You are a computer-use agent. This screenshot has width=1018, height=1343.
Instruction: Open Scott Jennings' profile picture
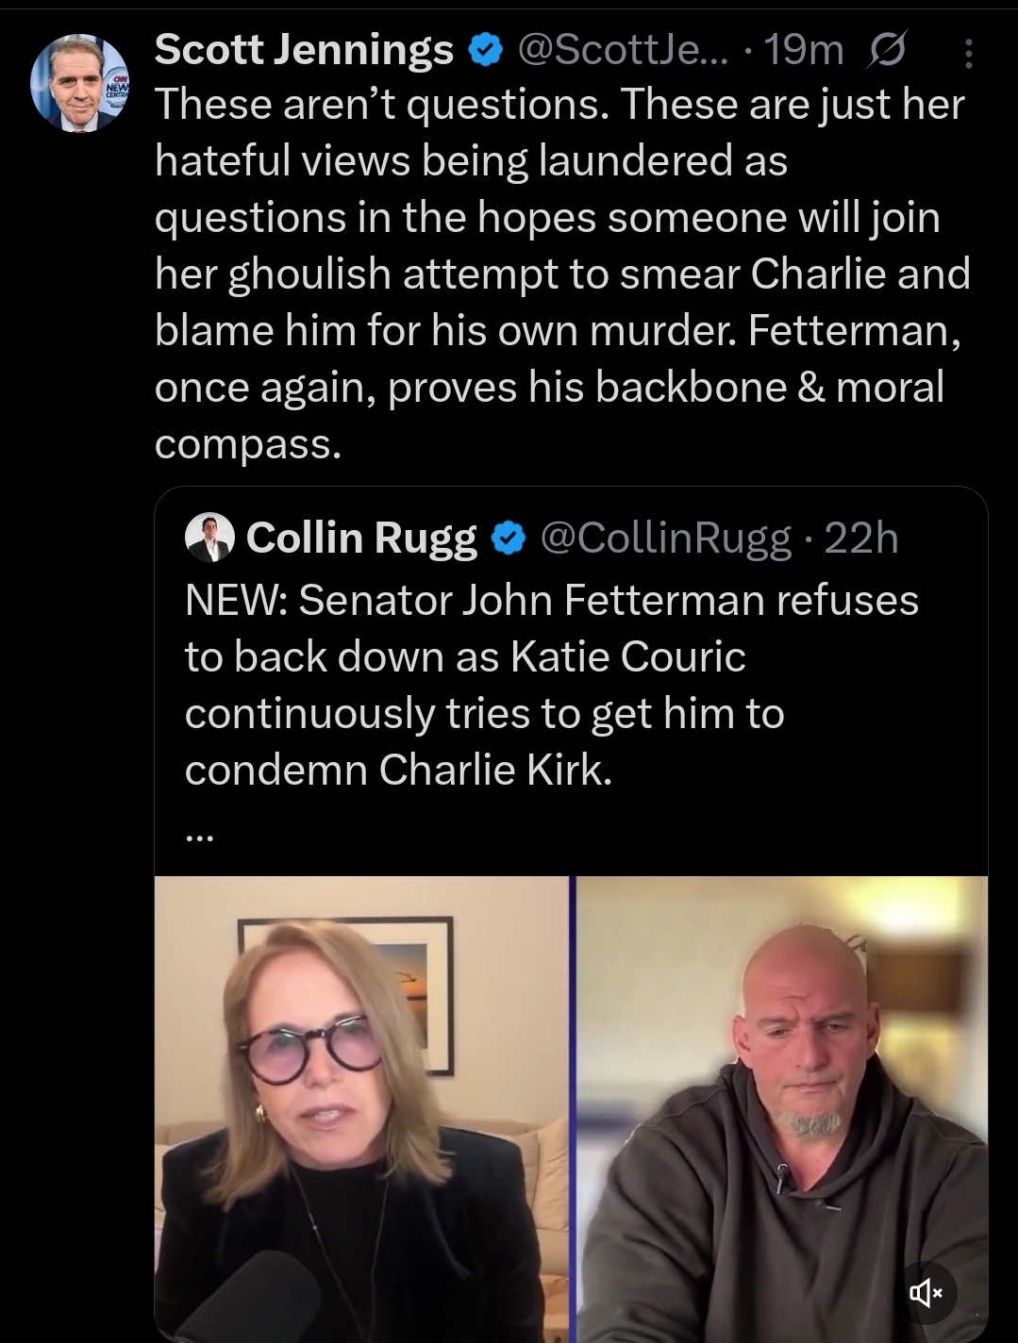(79, 83)
